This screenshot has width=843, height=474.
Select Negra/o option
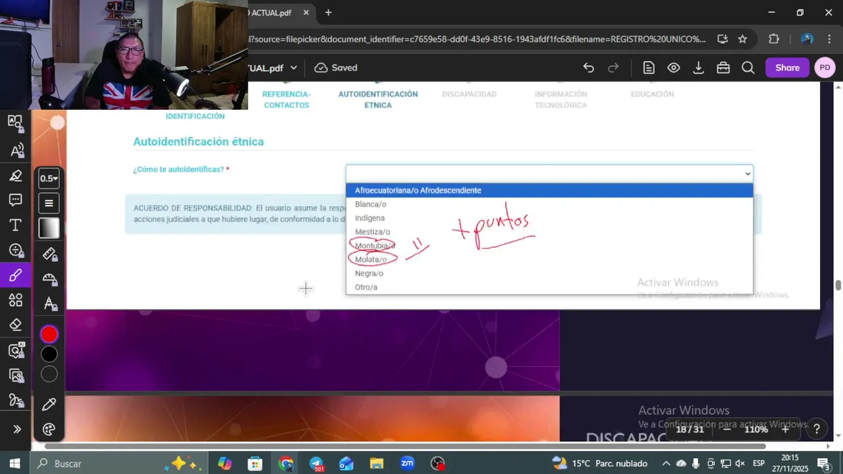(x=549, y=273)
